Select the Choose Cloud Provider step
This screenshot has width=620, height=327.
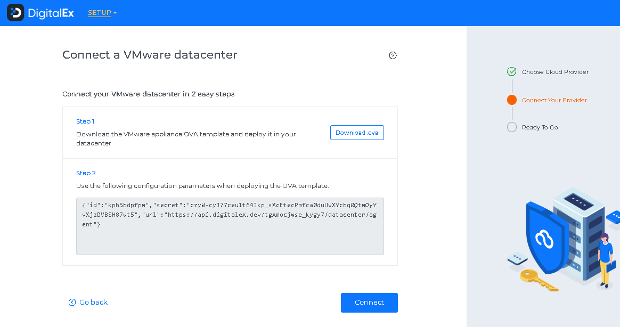pyautogui.click(x=555, y=72)
